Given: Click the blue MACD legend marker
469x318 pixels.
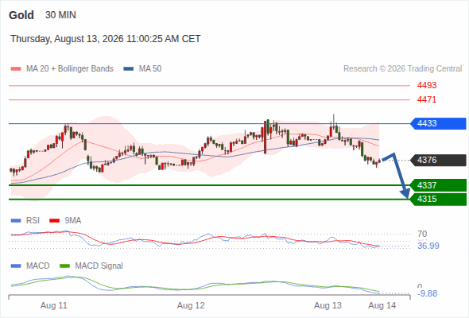Looking at the screenshot, I should [16, 266].
